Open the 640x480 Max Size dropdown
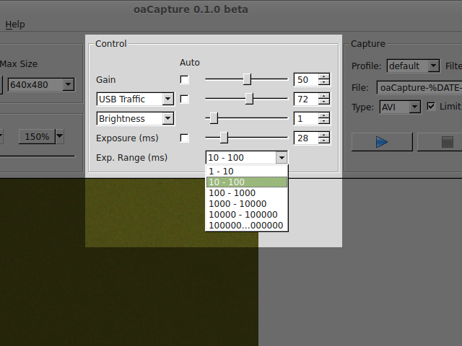 (x=40, y=85)
